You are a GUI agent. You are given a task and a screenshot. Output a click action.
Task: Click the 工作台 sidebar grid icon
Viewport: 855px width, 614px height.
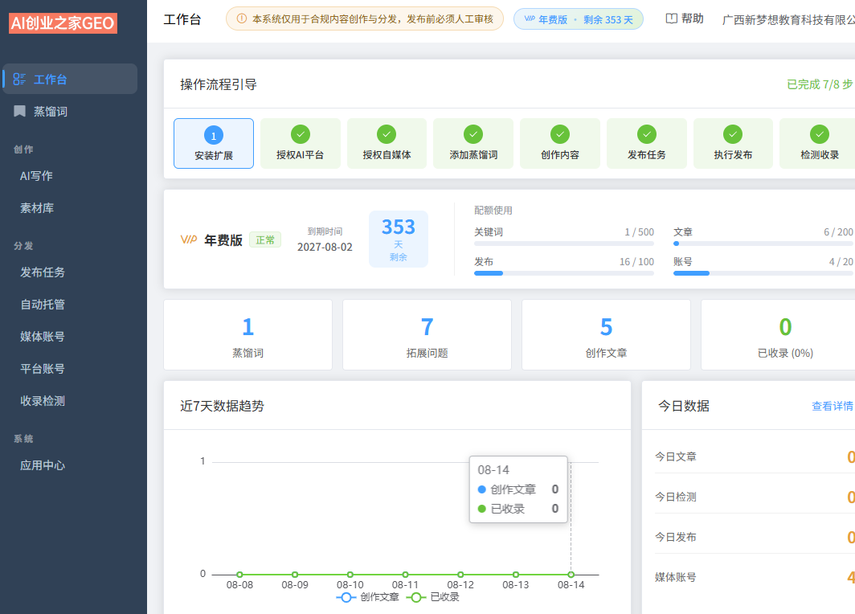[x=19, y=79]
